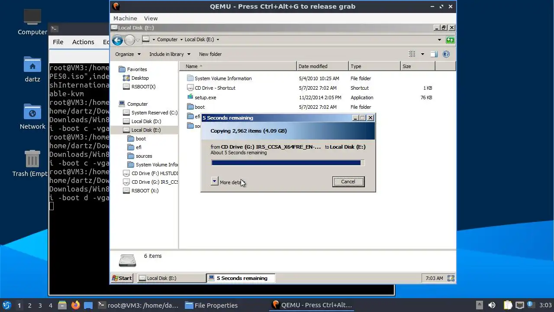This screenshot has width=554, height=312.
Task: Open the dartz home folder desktop icon
Action: tap(32, 65)
